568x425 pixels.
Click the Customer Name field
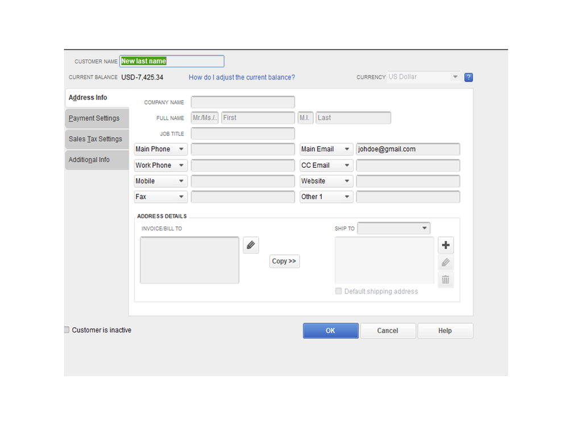pyautogui.click(x=172, y=61)
